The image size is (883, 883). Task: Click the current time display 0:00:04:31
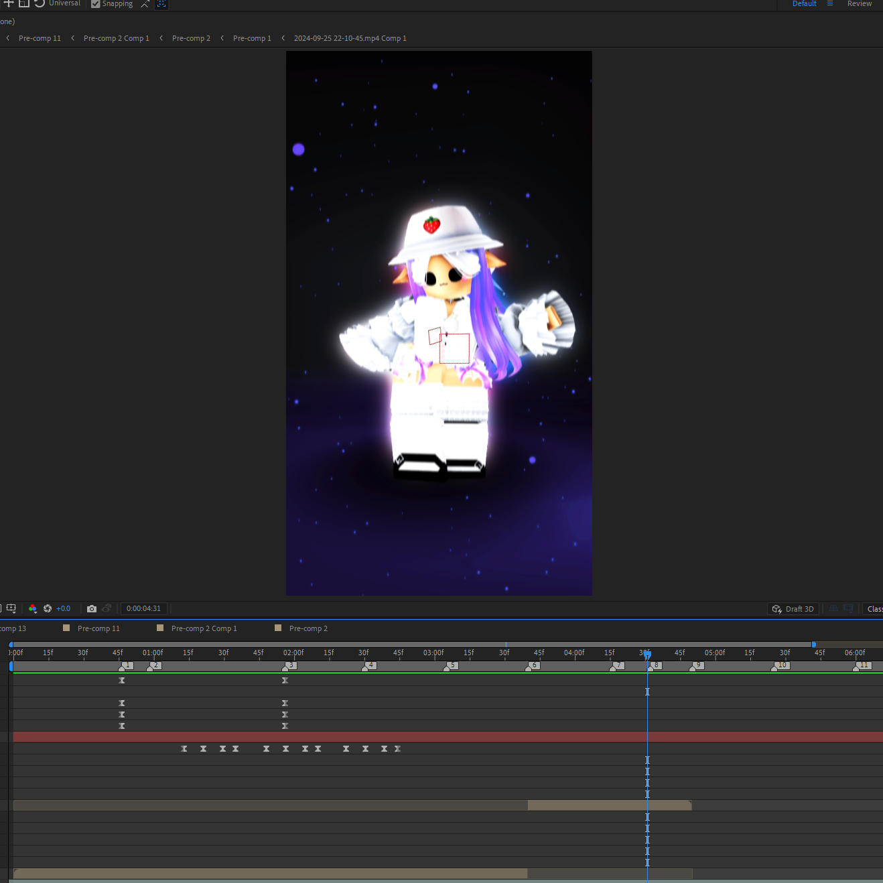coord(143,608)
